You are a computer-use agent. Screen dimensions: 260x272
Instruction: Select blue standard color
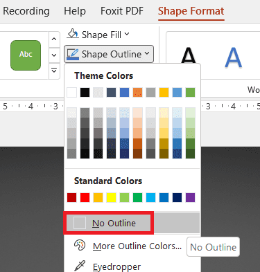164,197
